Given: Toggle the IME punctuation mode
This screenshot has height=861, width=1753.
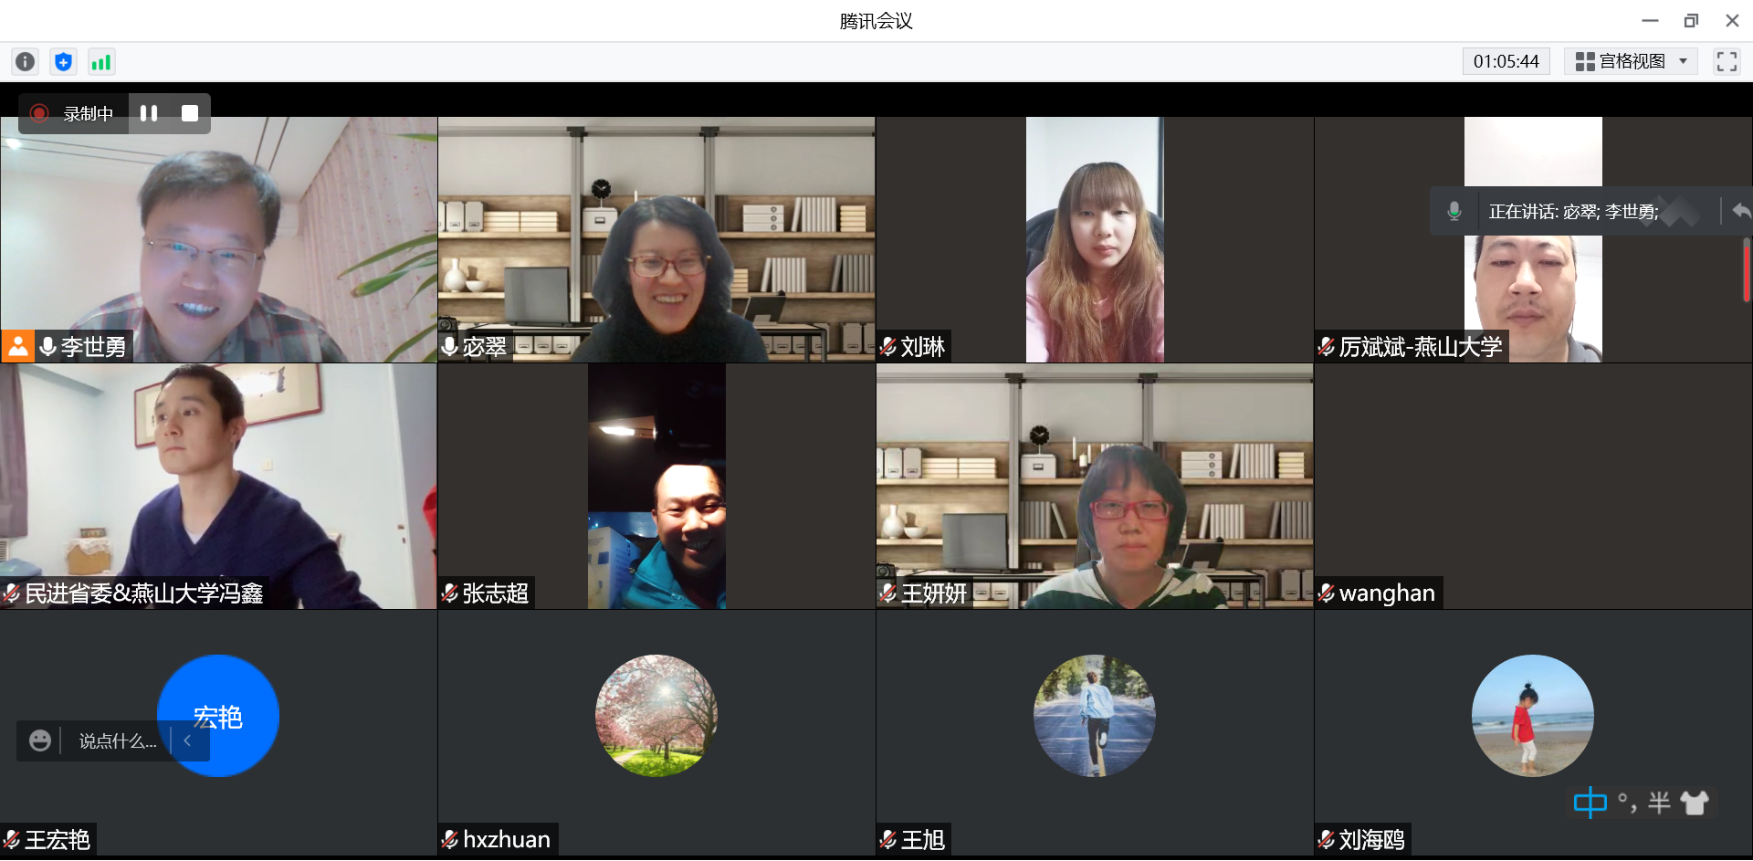Looking at the screenshot, I should (1626, 803).
